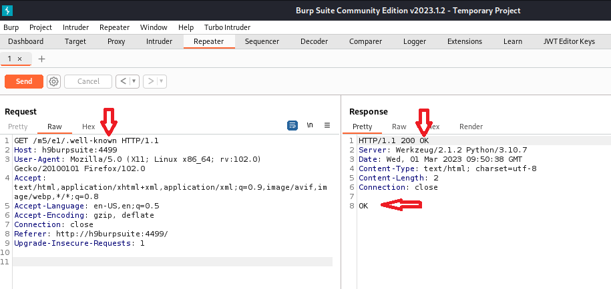Click the Cancel button

pos(88,81)
